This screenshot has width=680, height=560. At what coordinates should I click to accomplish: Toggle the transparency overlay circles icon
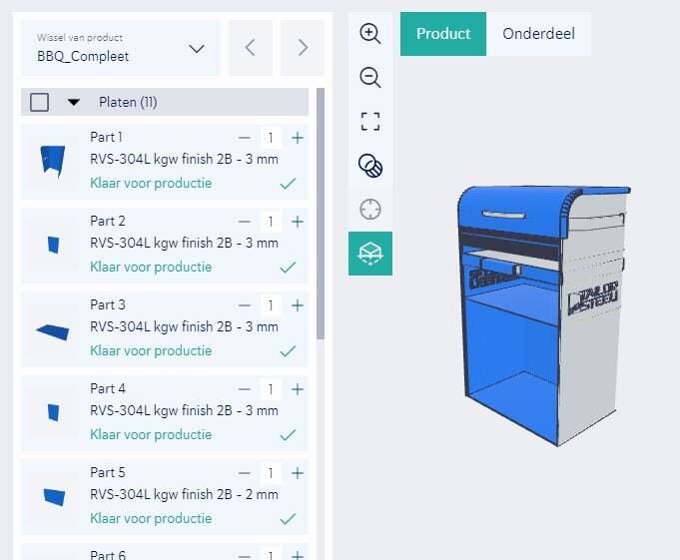point(370,166)
